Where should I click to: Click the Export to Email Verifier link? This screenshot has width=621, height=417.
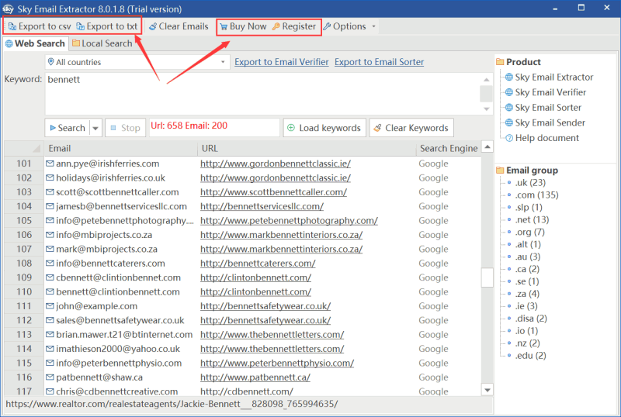(x=281, y=62)
